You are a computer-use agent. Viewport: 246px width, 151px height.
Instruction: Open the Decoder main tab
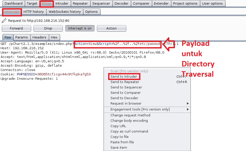[121, 3]
